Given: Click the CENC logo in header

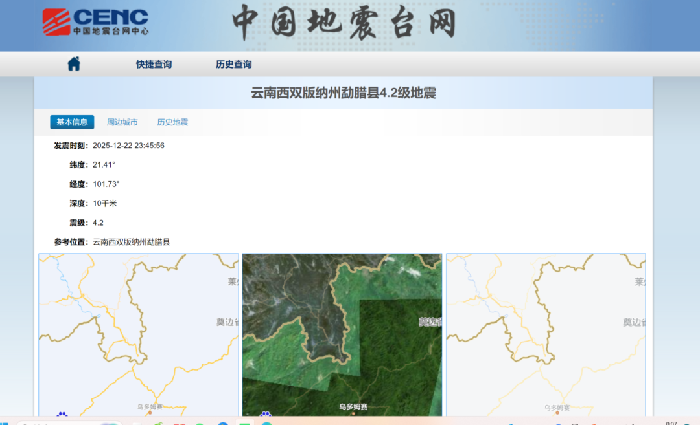Looking at the screenshot, I should (95, 21).
